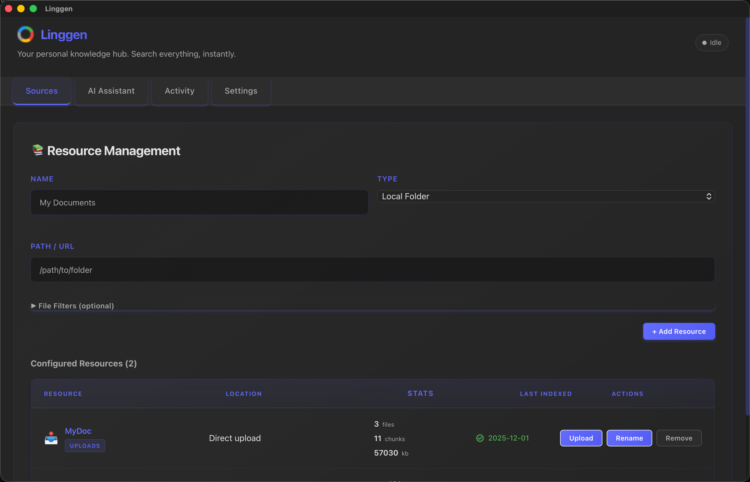Open the Settings tab
Viewport: 750px width, 482px height.
point(240,91)
